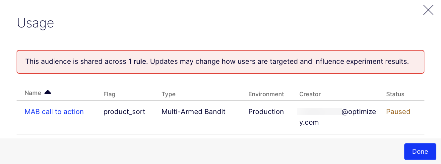Click the bold "1 rule" text
The image size is (441, 164).
(137, 61)
